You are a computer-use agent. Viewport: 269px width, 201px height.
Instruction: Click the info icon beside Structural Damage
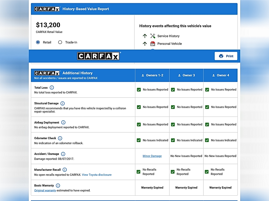tap(62, 103)
